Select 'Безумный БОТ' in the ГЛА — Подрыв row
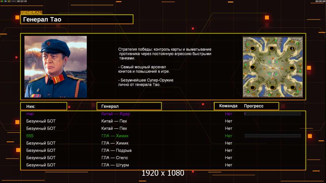The height and width of the screenshot is (183, 326). (41, 150)
